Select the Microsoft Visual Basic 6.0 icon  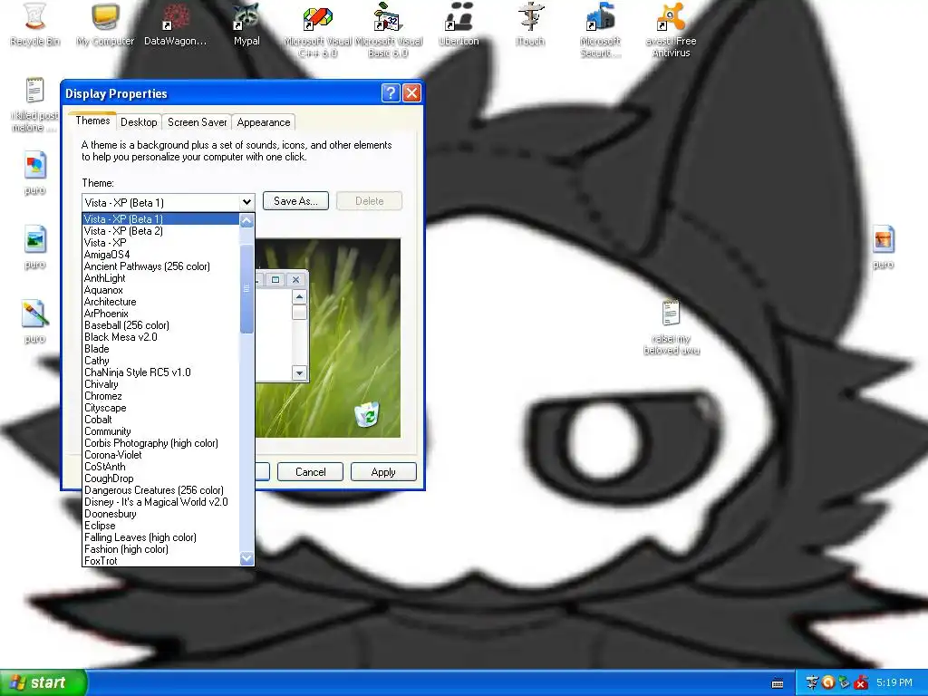point(388,16)
